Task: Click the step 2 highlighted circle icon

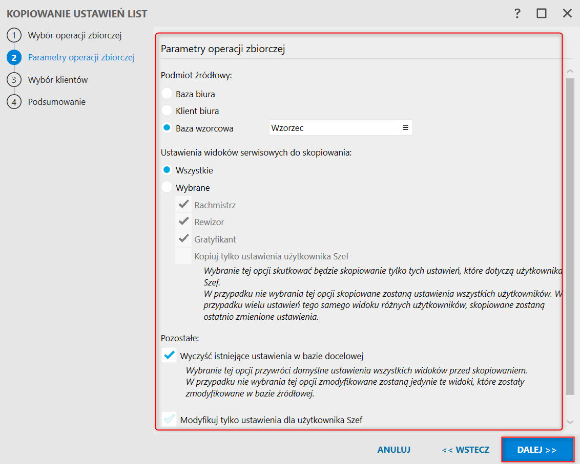Action: [x=14, y=58]
